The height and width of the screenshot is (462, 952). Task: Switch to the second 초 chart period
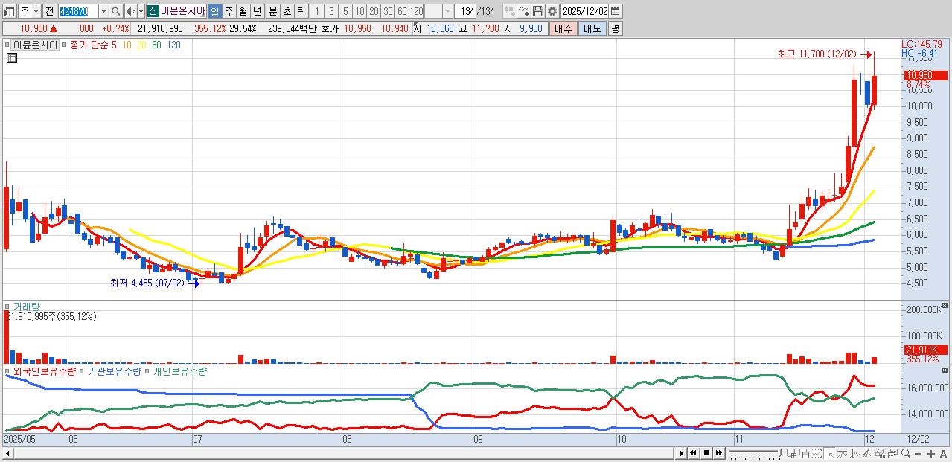click(x=287, y=11)
